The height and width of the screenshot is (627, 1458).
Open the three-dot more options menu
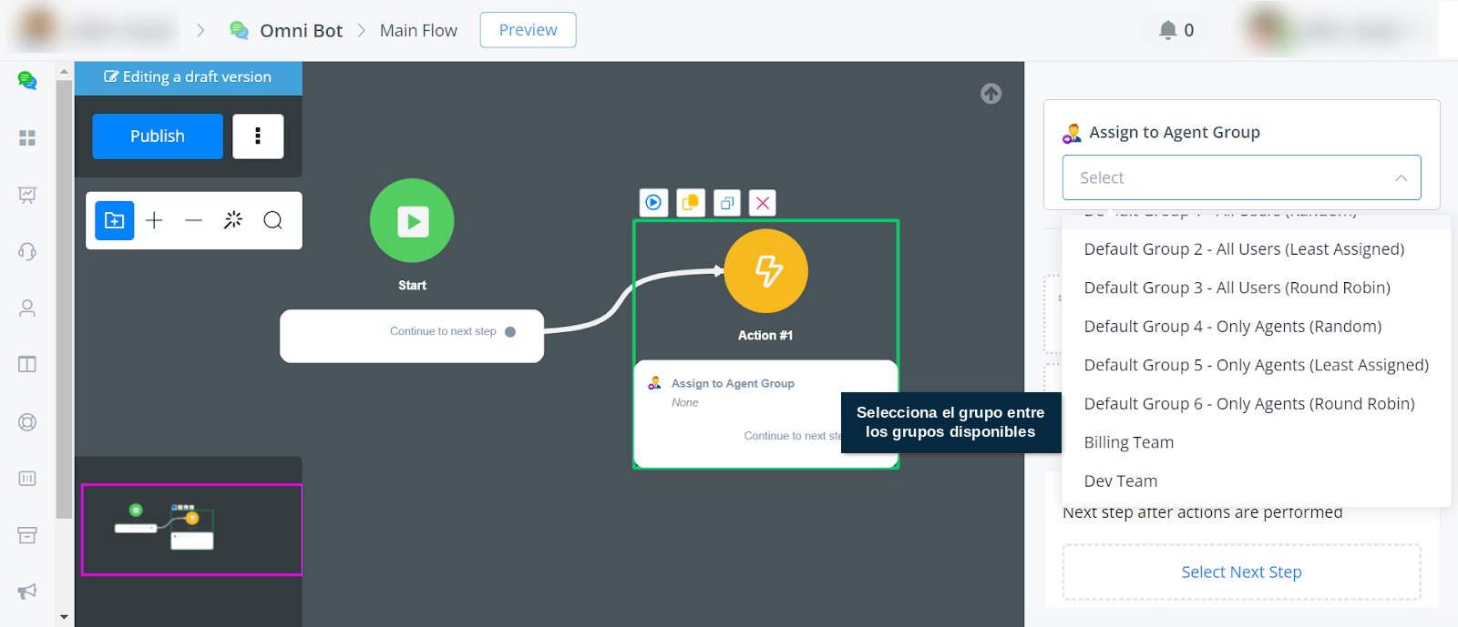pyautogui.click(x=258, y=137)
